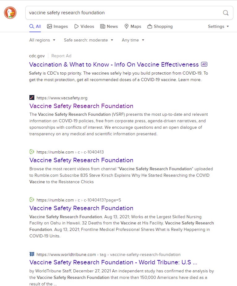Open the vacsafety.org Vaccine Safety Research Foundation title
The height and width of the screenshot is (286, 237).
[x=81, y=106]
